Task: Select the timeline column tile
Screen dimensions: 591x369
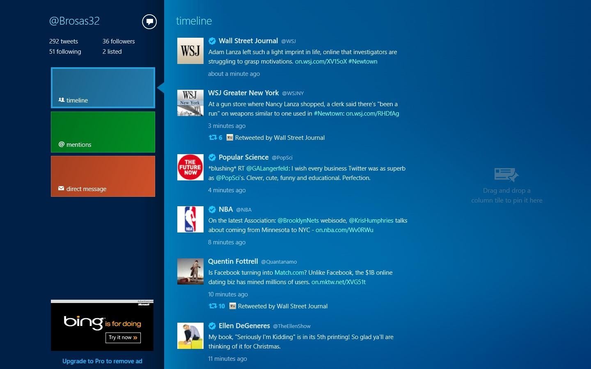Action: [x=103, y=88]
